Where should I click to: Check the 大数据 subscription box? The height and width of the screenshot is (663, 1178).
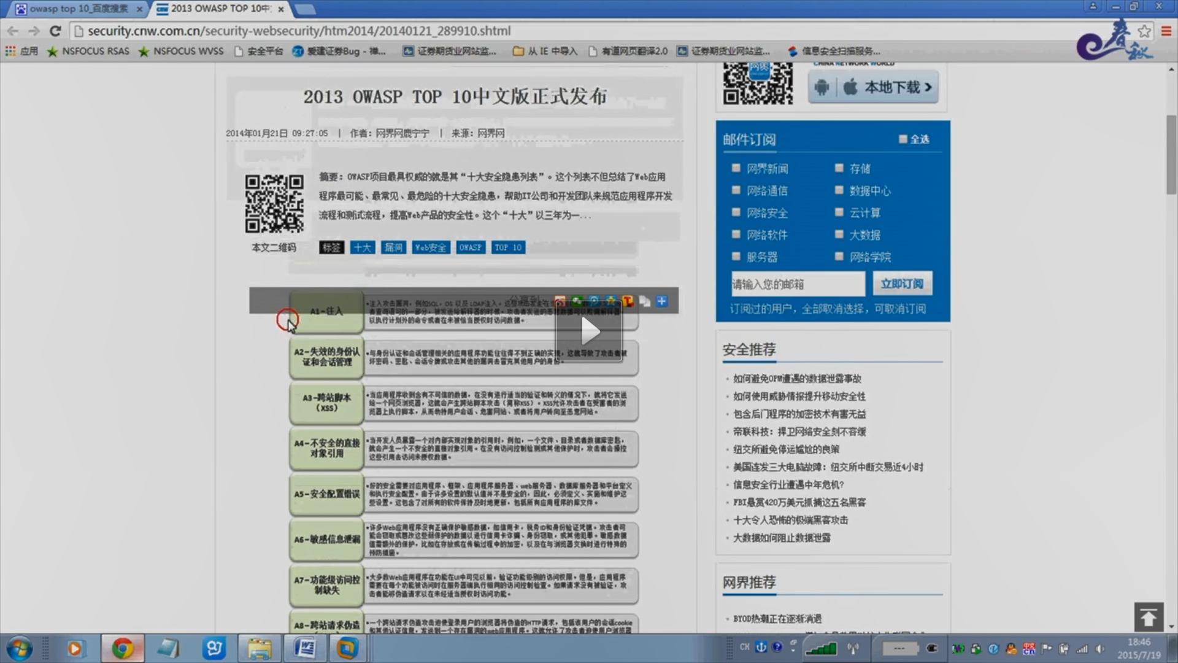[x=839, y=234]
